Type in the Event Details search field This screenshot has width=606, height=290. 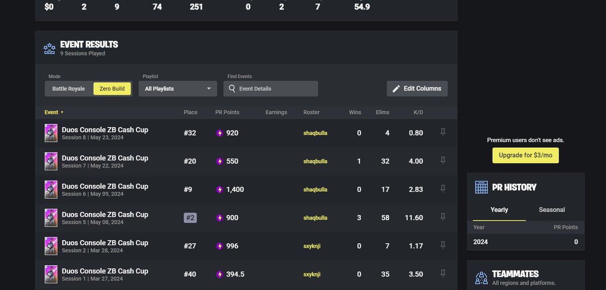point(271,89)
